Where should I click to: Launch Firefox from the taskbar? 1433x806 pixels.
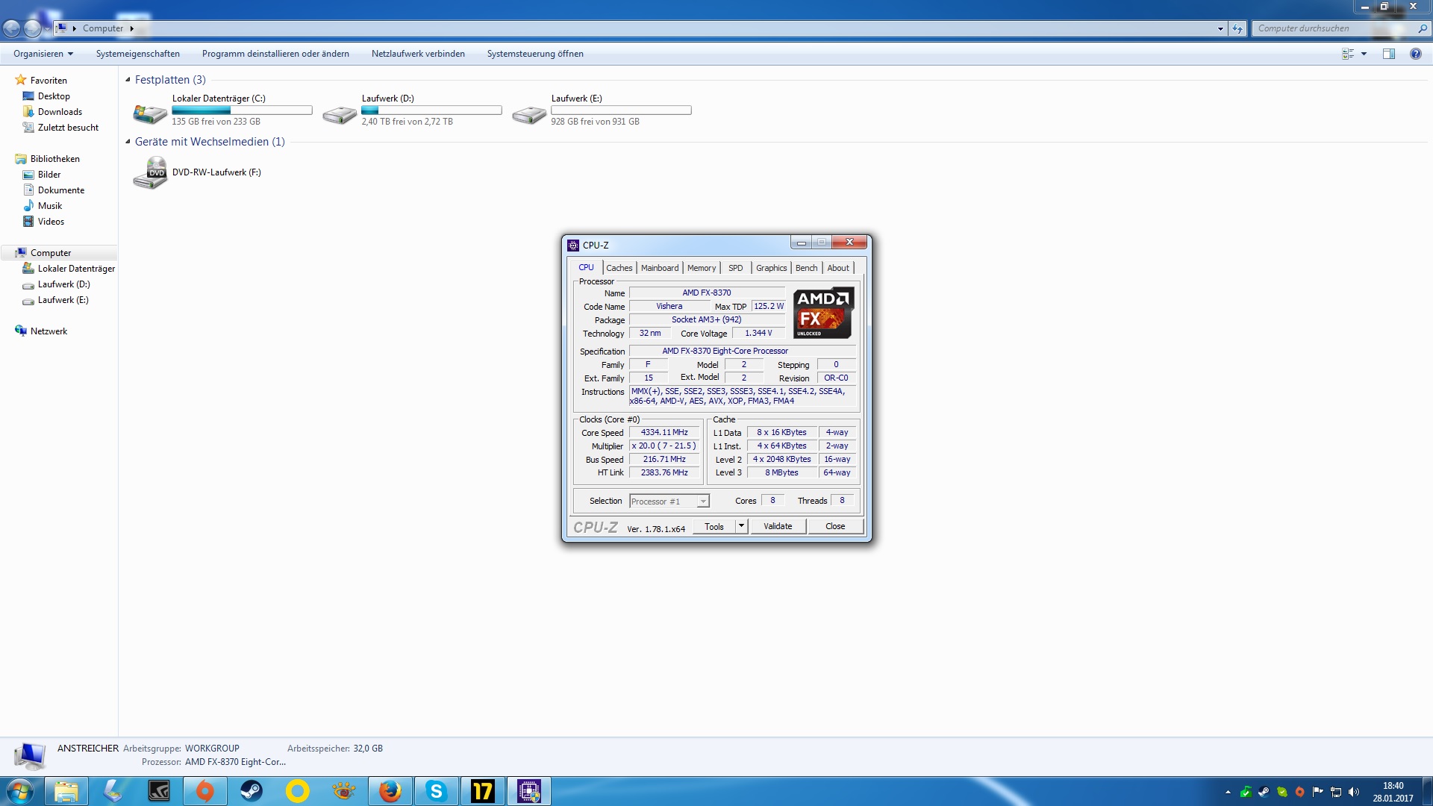390,791
